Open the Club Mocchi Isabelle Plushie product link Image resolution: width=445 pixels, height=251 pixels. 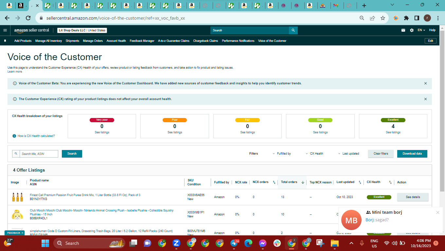102,212
